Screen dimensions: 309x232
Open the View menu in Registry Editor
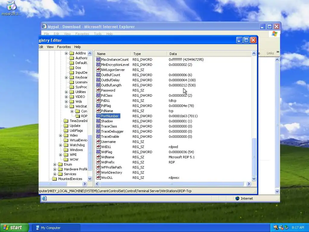[x=50, y=47]
